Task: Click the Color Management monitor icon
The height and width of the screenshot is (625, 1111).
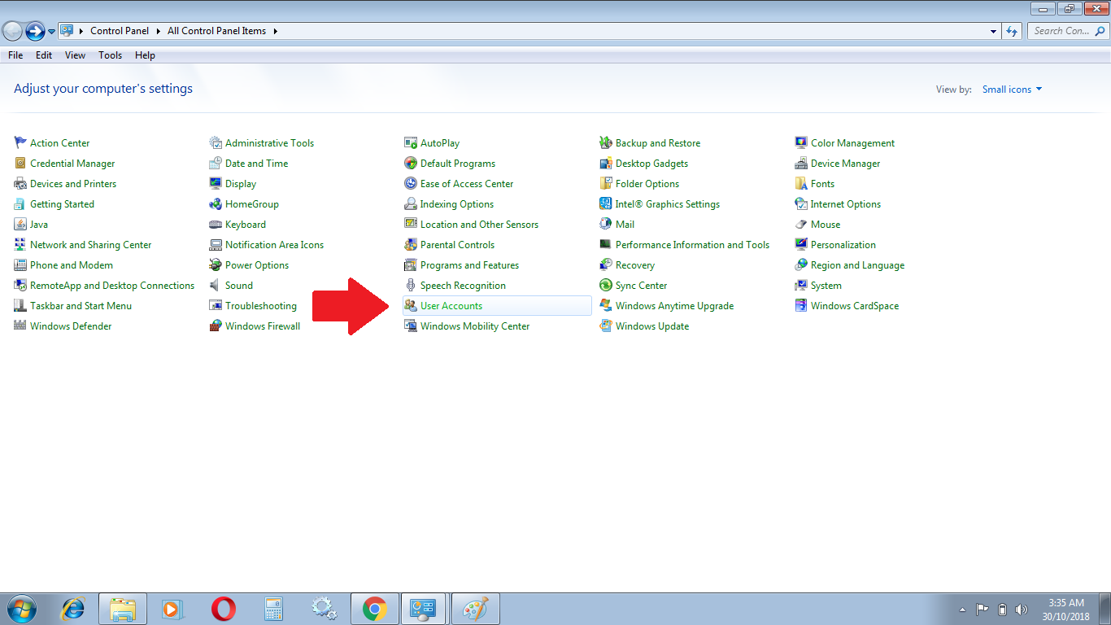Action: tap(801, 142)
